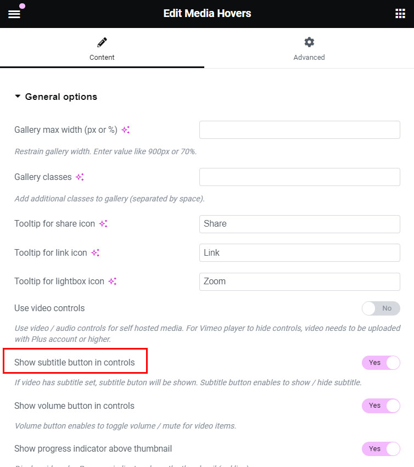This screenshot has width=414, height=467.
Task: Open the widgets grid panel
Action: [400, 14]
